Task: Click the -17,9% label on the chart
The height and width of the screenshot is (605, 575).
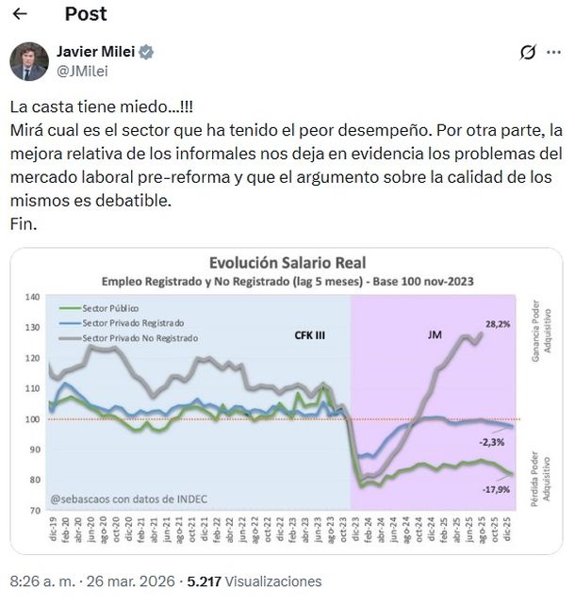Action: coord(496,489)
